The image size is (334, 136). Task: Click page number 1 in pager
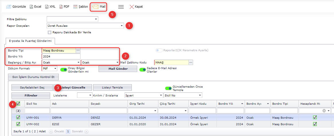coord(68,131)
